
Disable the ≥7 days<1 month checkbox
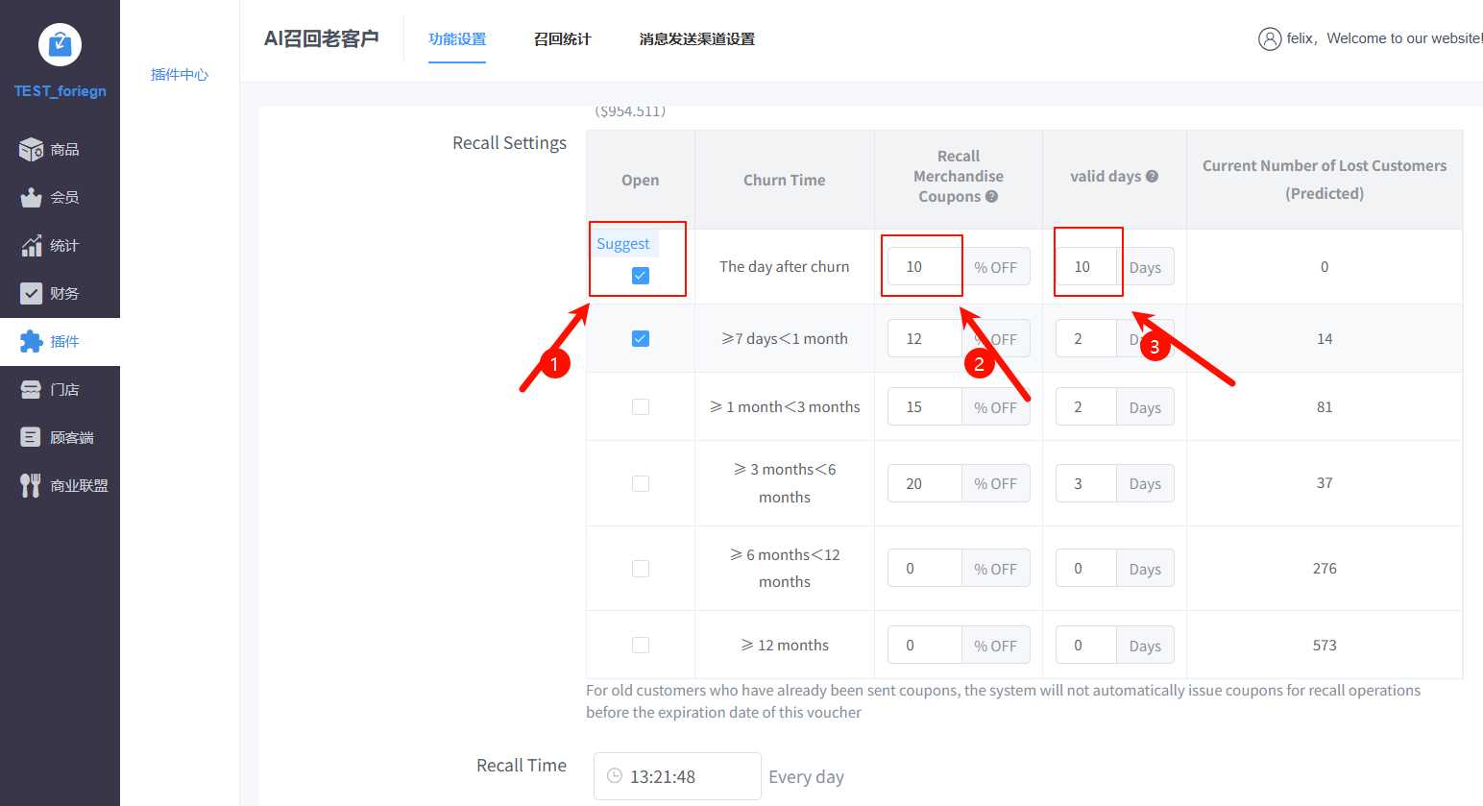tap(641, 339)
